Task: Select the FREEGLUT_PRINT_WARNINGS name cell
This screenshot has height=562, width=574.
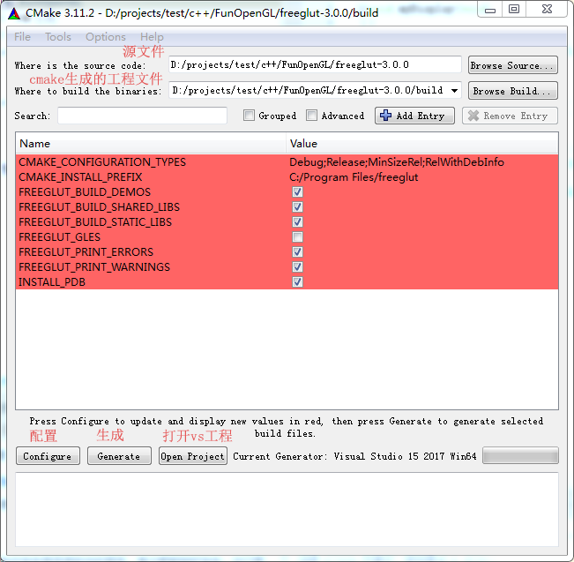Action: click(x=94, y=267)
